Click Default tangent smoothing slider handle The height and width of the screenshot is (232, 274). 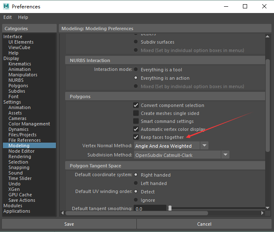point(170,208)
